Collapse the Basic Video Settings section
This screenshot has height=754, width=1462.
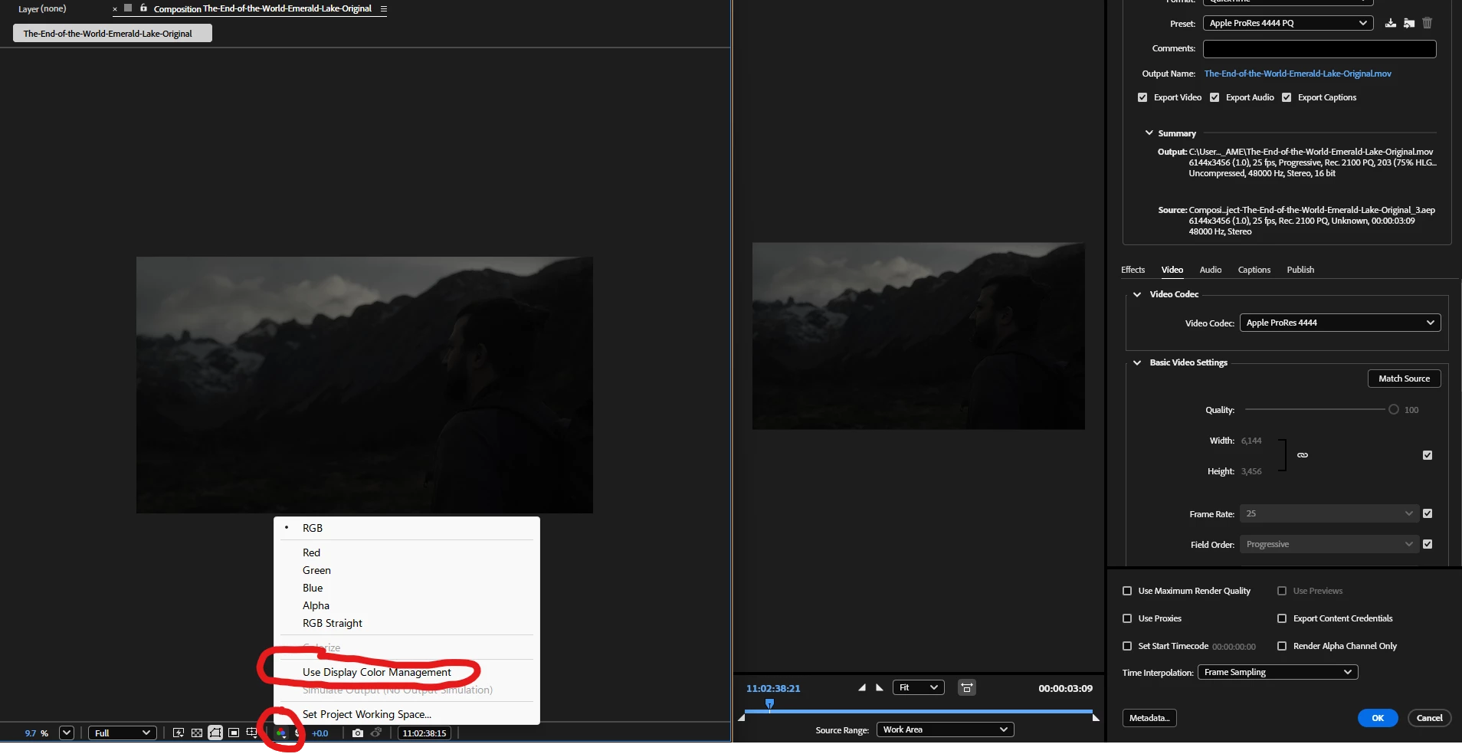1137,362
